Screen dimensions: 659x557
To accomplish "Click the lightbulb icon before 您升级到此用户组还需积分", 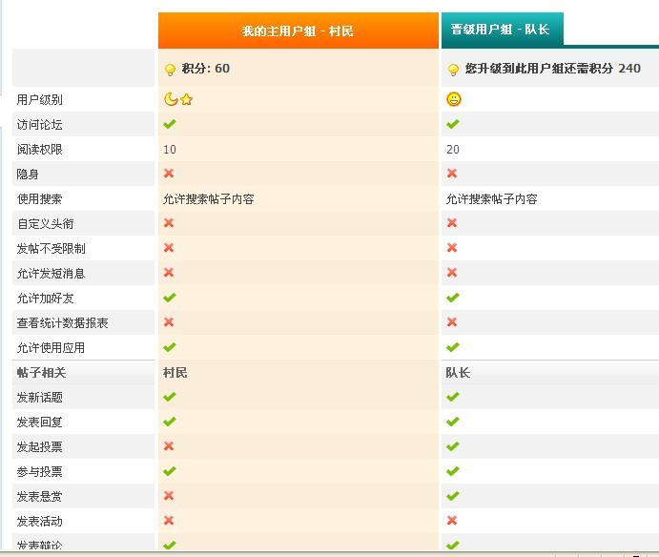I will point(452,70).
